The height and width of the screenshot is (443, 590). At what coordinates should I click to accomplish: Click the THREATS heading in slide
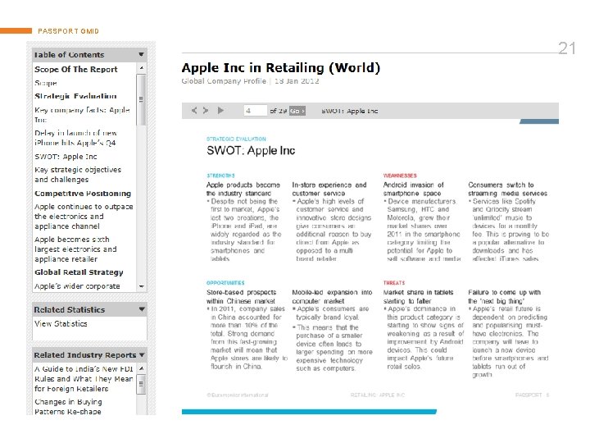[394, 283]
